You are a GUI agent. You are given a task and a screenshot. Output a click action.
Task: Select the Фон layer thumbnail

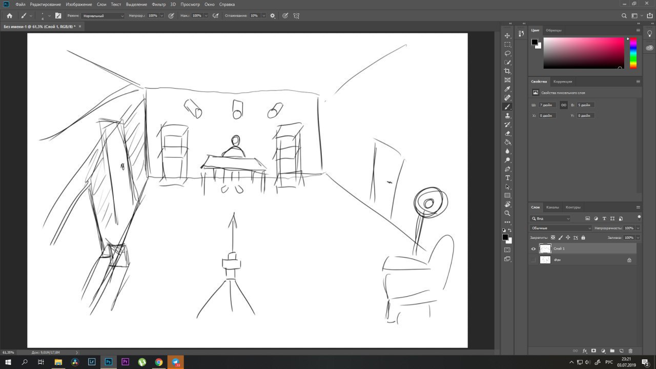pyautogui.click(x=545, y=260)
